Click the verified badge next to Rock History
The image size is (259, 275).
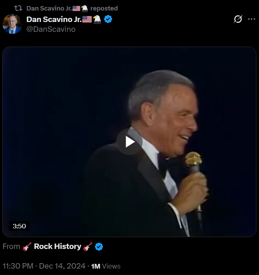coord(99,247)
